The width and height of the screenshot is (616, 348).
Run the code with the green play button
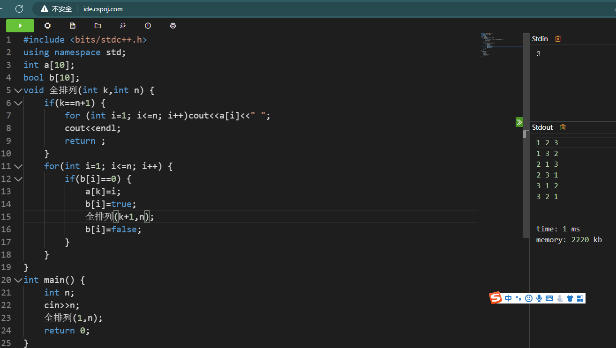pos(20,26)
